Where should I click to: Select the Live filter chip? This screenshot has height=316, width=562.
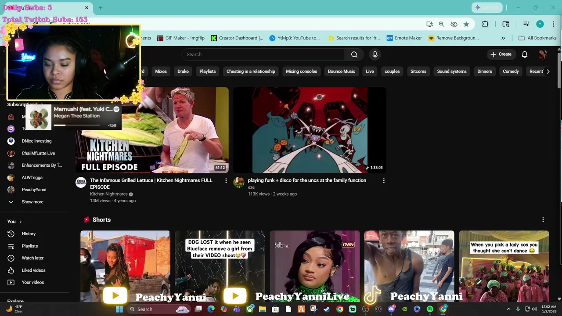coord(370,72)
